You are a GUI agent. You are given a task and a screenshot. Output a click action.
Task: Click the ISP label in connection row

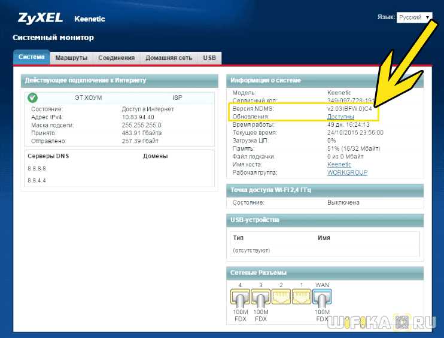[x=177, y=98]
